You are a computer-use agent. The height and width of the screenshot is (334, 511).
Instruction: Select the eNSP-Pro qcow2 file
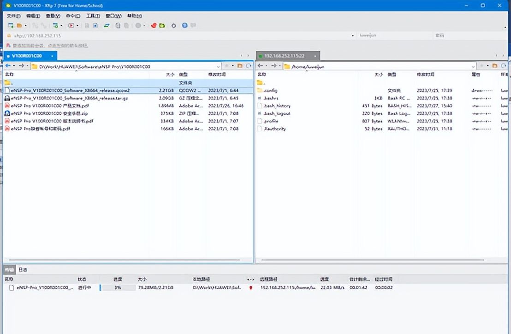point(69,90)
